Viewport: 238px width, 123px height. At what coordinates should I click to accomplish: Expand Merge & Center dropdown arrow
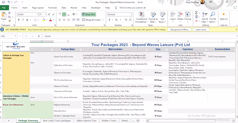coord(103,20)
